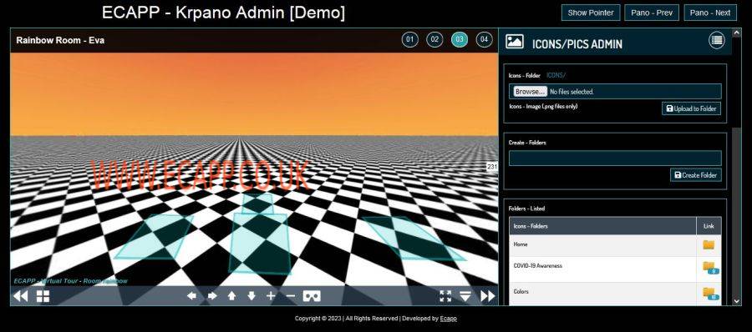Select the Colors row text
752x332 pixels.
click(x=521, y=292)
